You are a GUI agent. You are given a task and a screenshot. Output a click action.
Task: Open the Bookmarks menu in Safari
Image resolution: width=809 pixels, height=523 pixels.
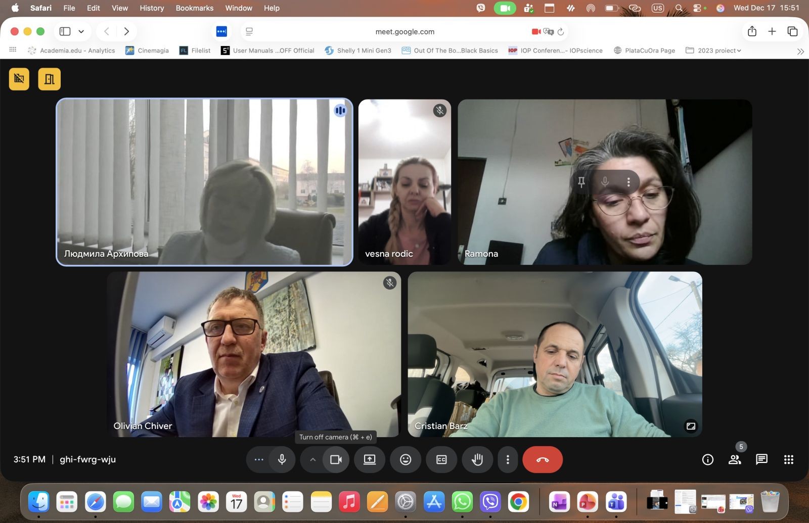(x=194, y=8)
